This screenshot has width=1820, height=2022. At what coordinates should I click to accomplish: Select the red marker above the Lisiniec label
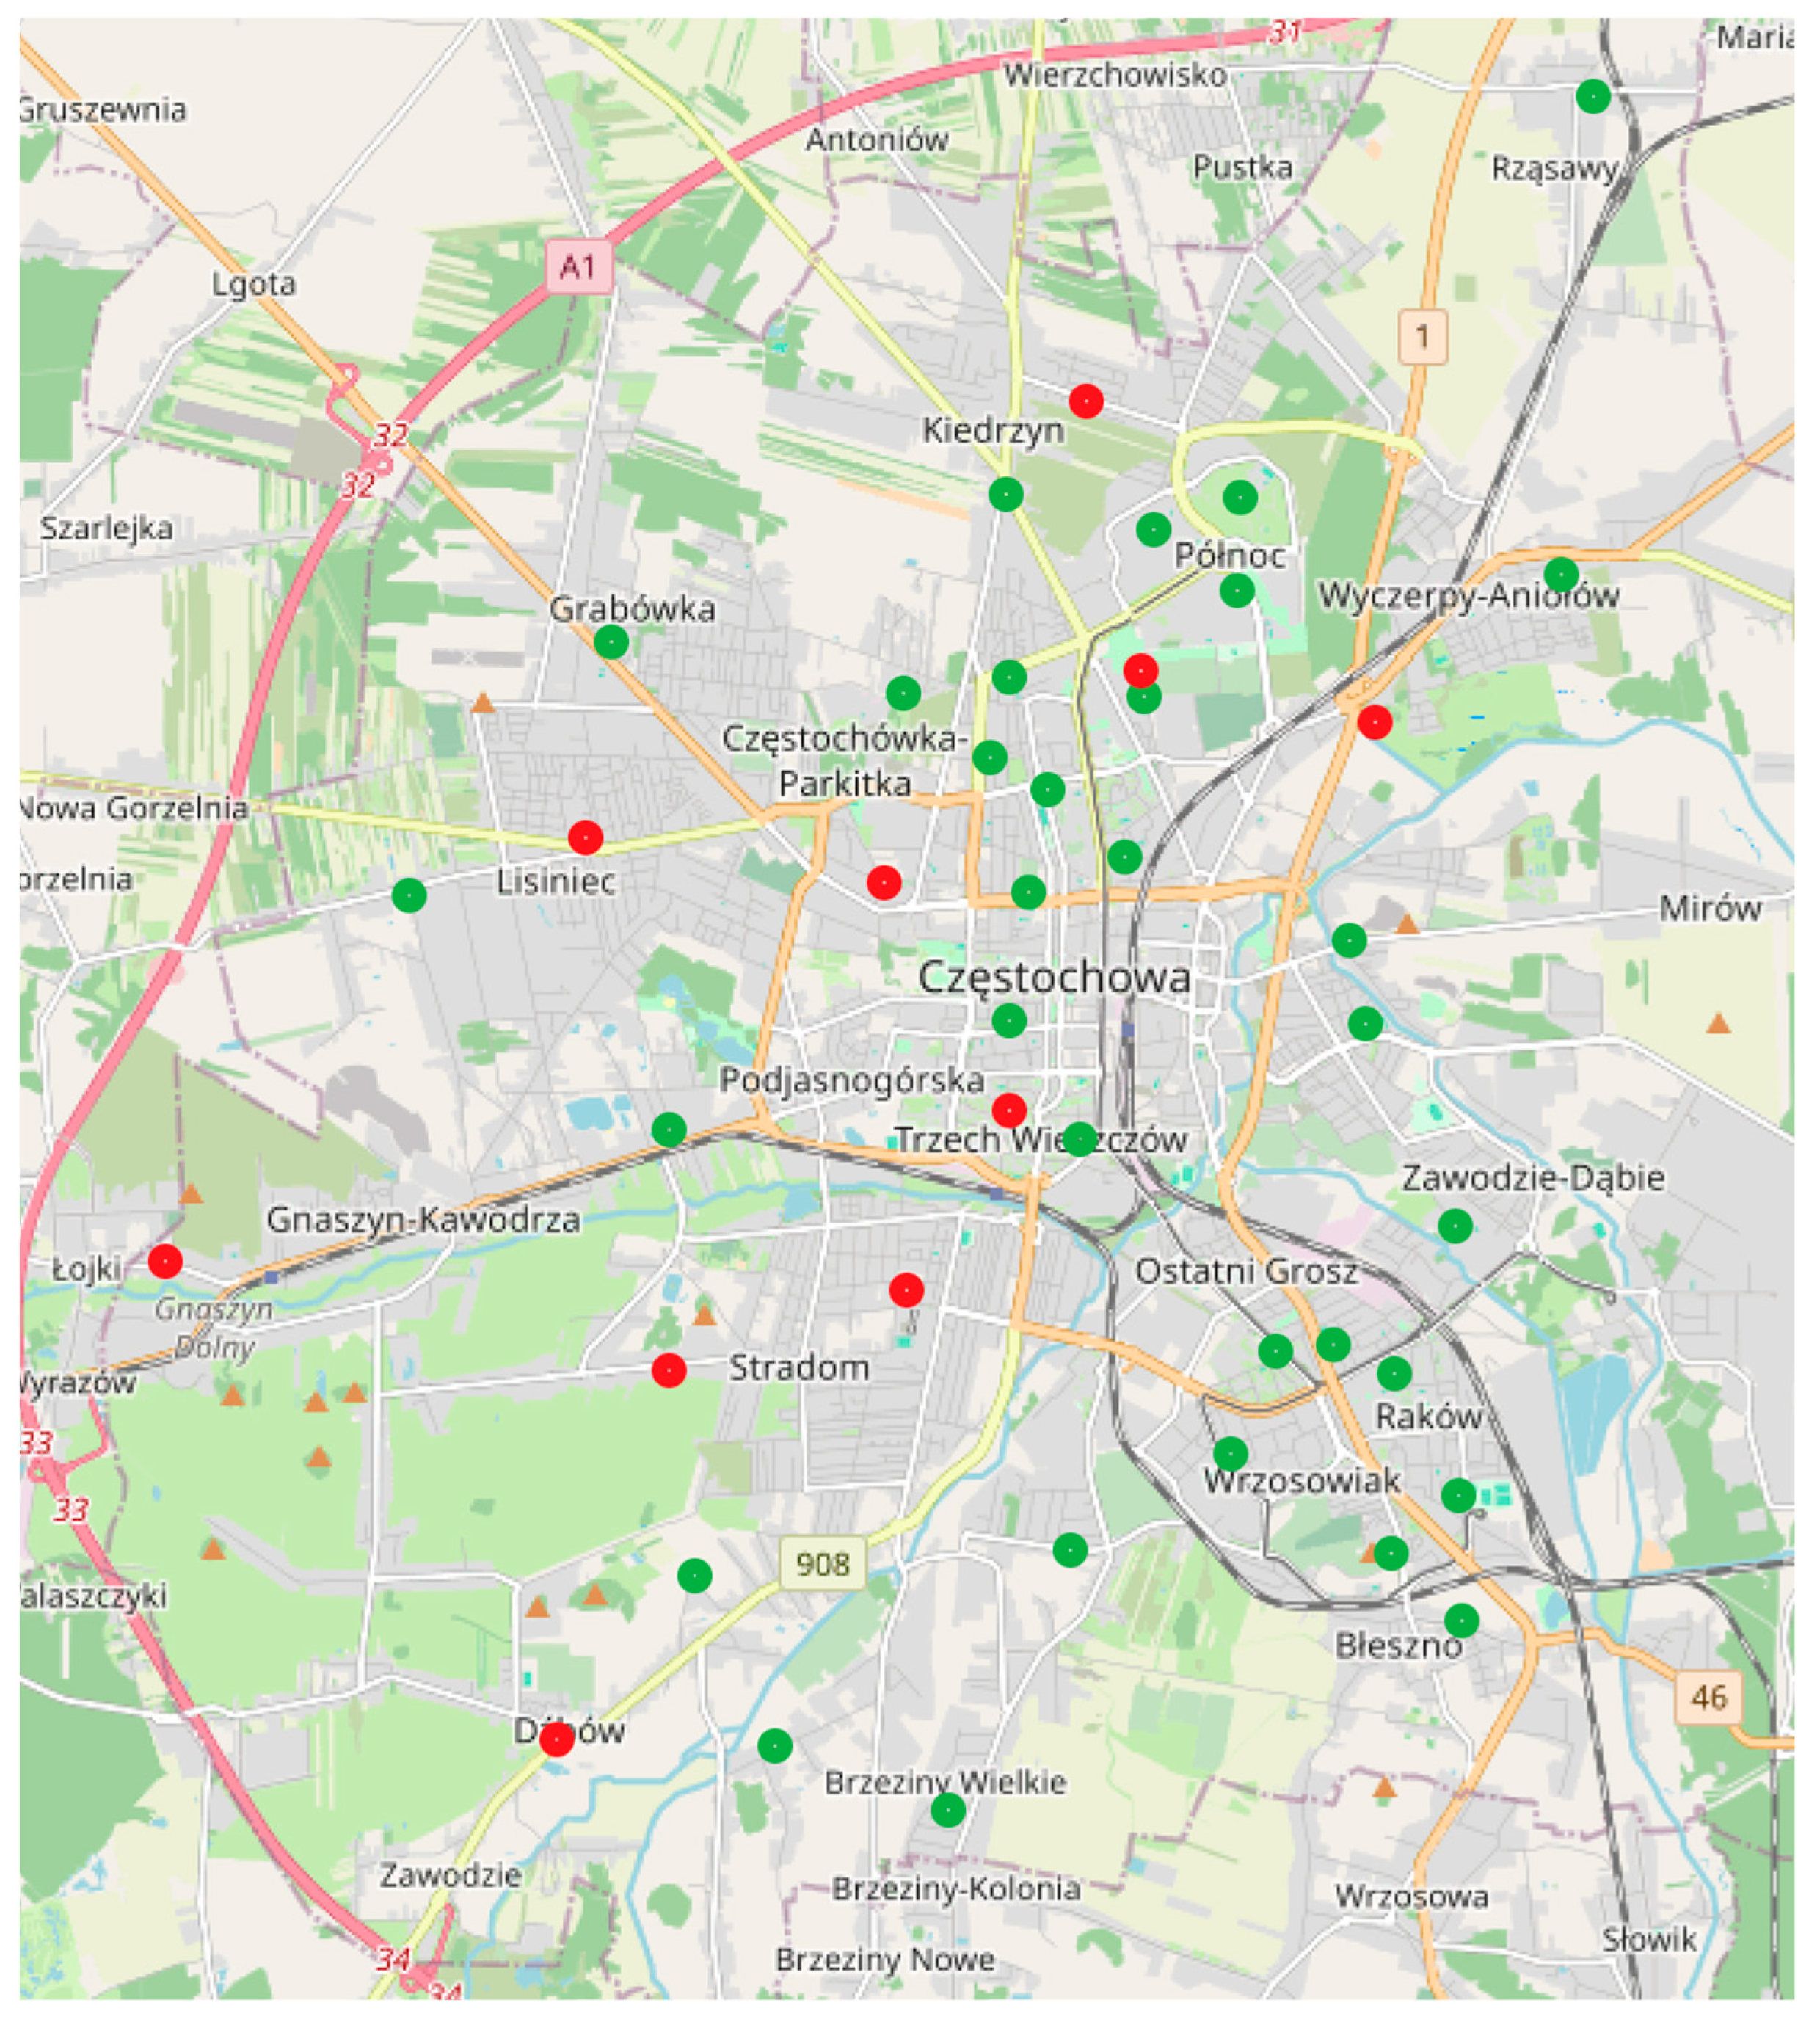[x=585, y=837]
